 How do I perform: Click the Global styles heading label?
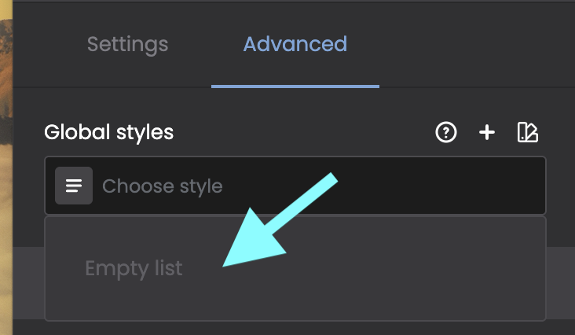point(108,133)
